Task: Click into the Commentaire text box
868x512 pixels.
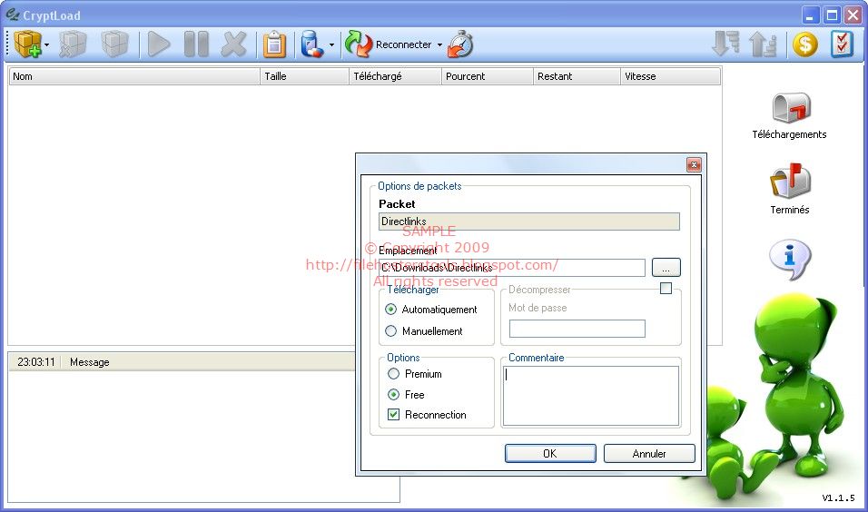Action: tap(591, 395)
